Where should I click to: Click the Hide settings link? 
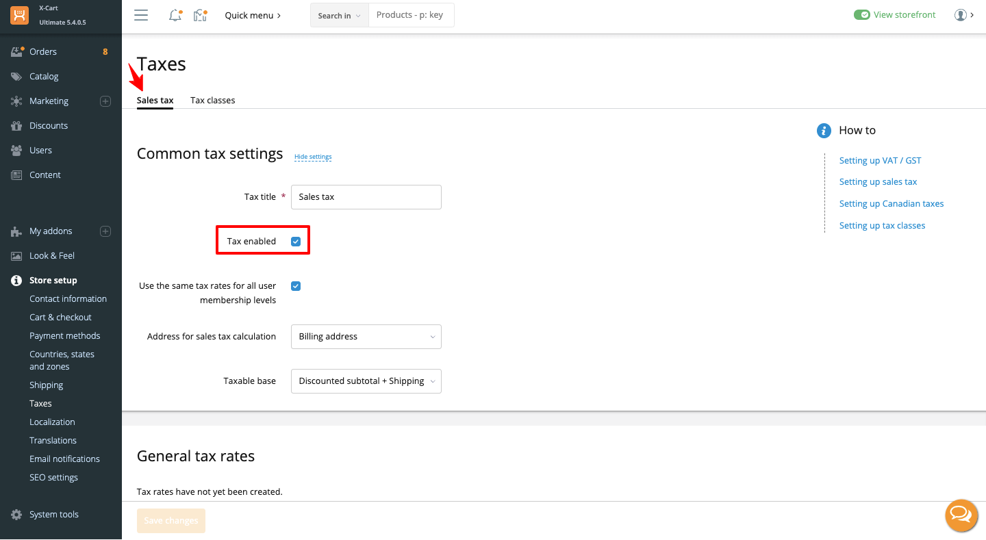[313, 157]
